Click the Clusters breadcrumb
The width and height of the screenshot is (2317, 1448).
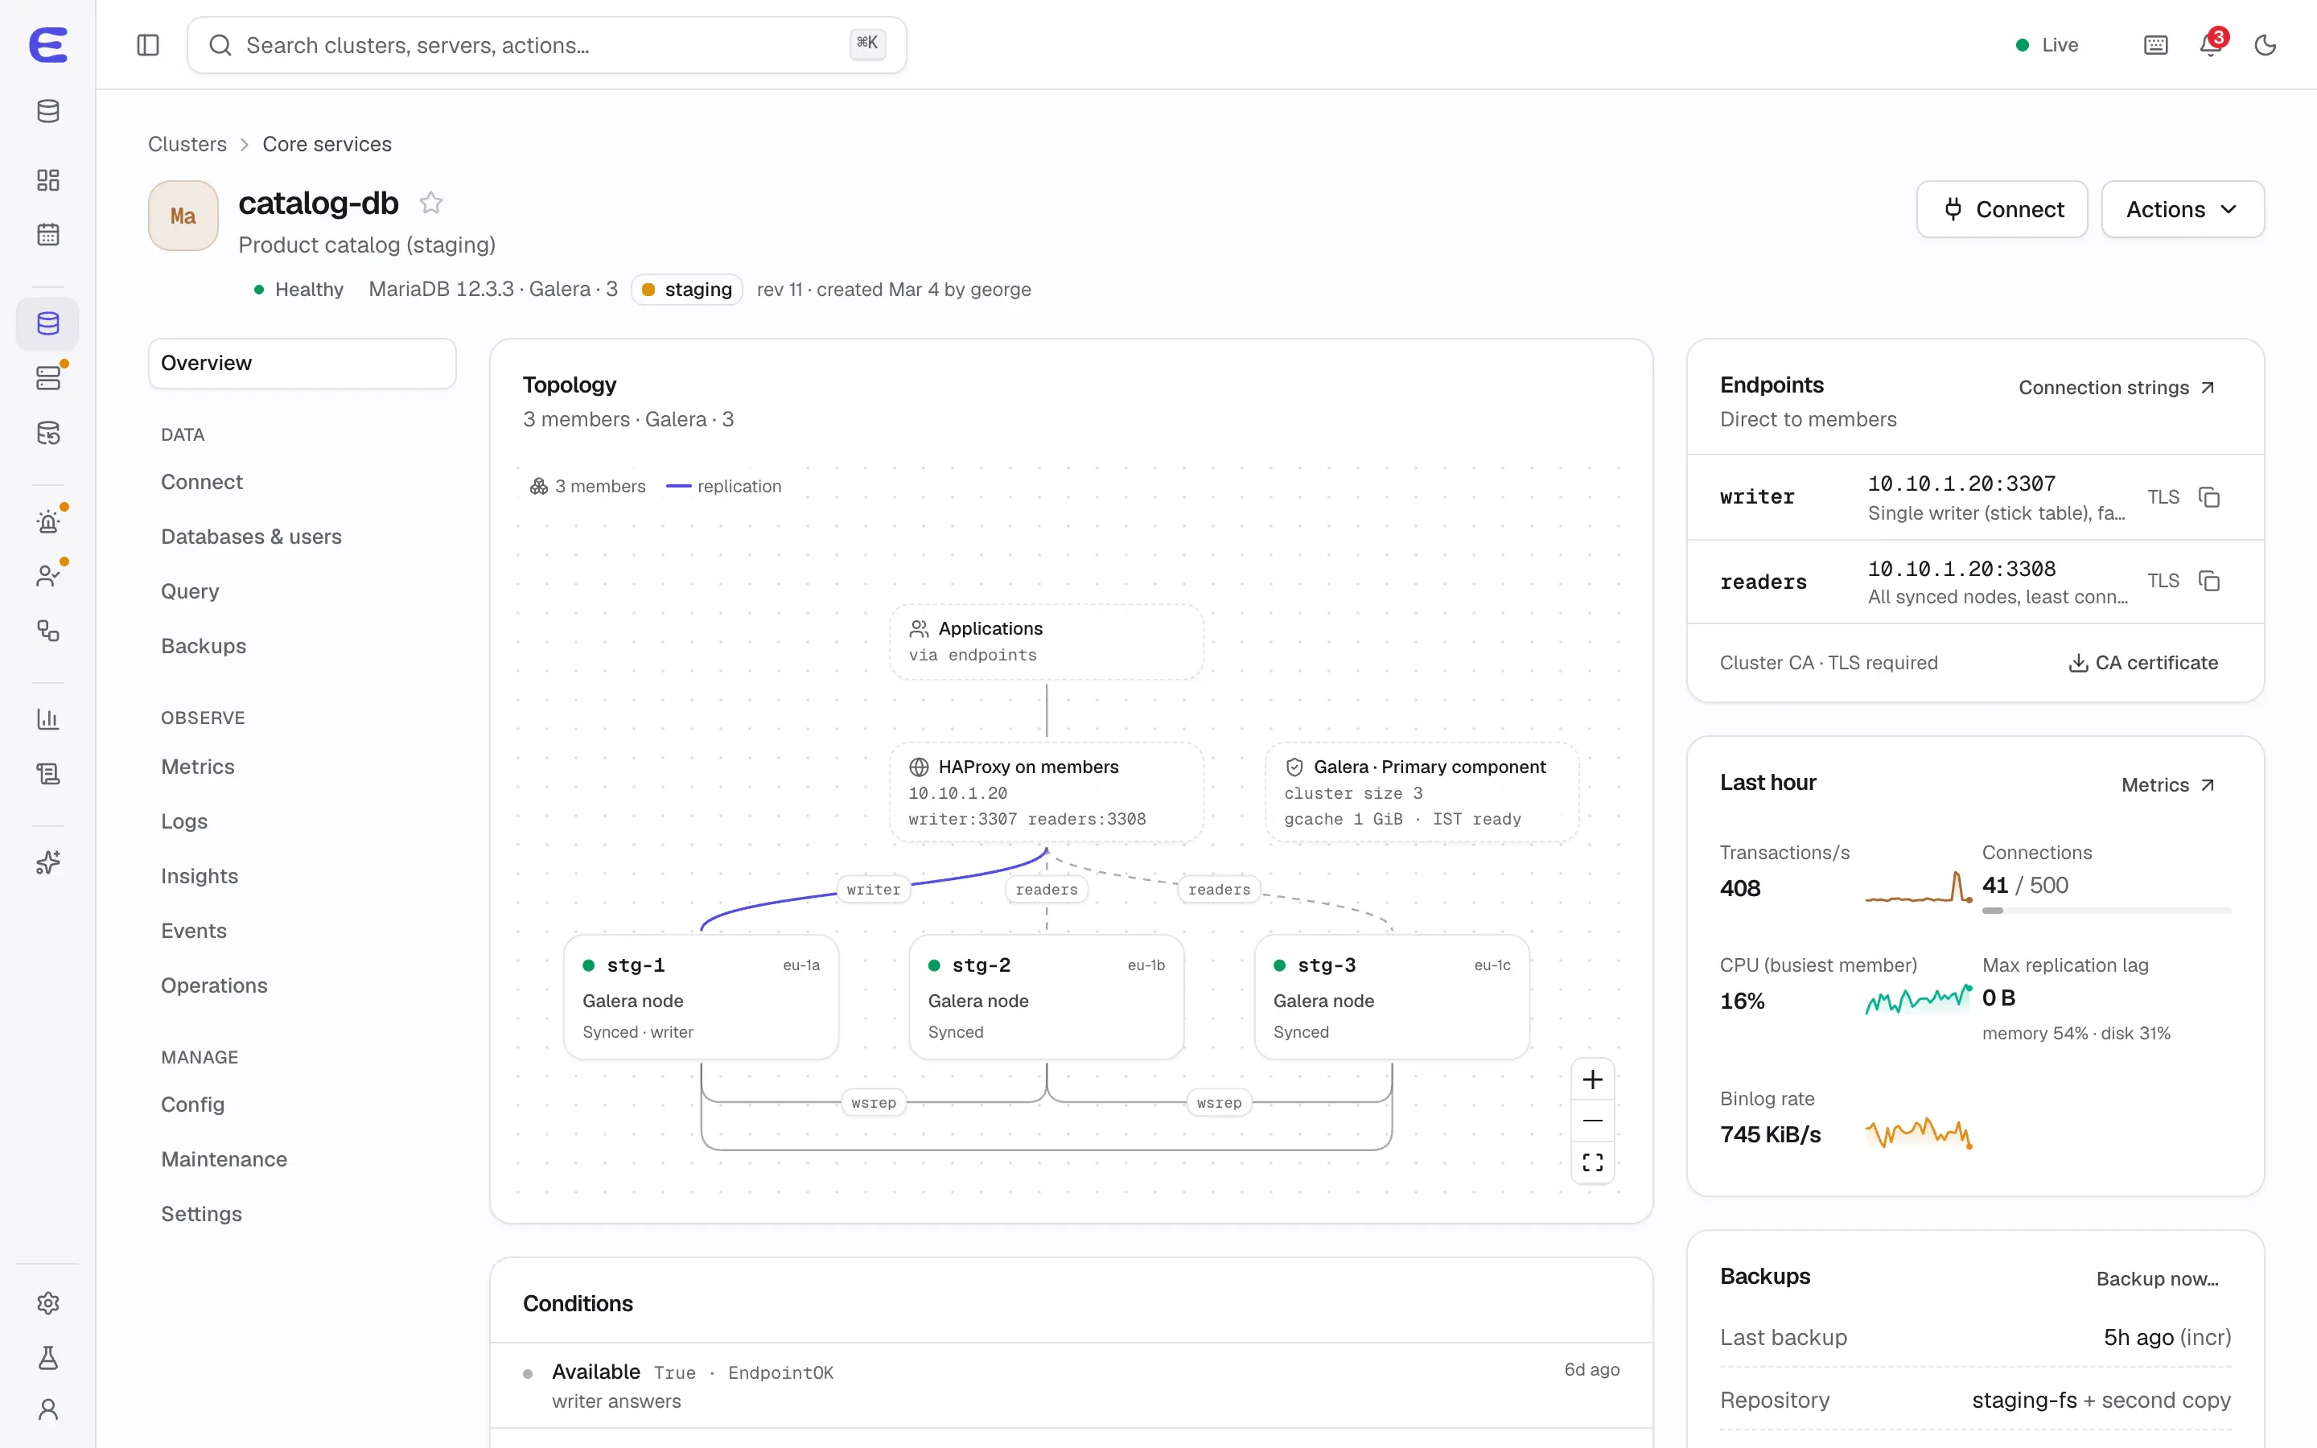(x=187, y=144)
